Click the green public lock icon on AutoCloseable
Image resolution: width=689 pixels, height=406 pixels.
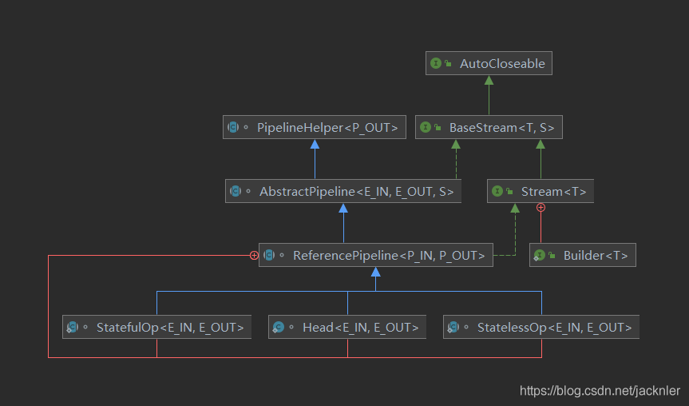click(x=448, y=64)
